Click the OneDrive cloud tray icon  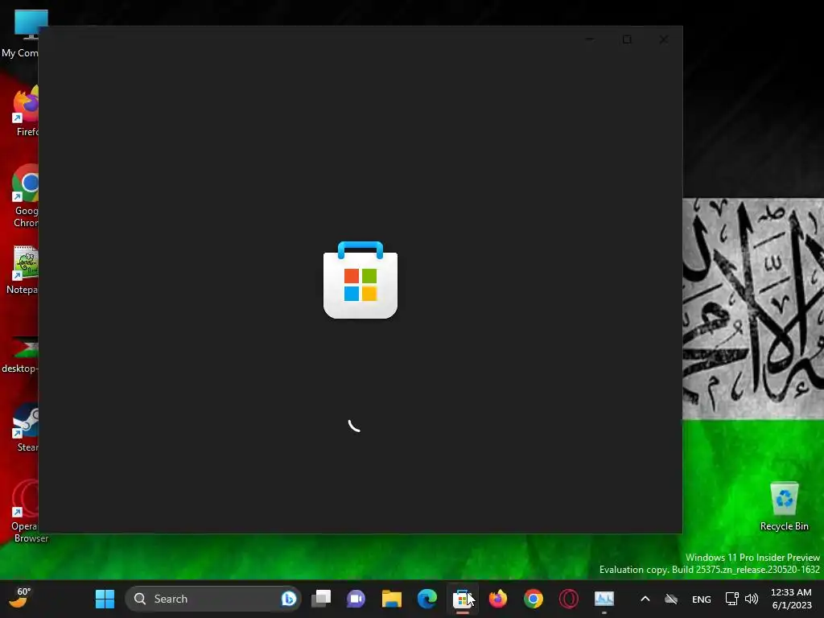(671, 599)
